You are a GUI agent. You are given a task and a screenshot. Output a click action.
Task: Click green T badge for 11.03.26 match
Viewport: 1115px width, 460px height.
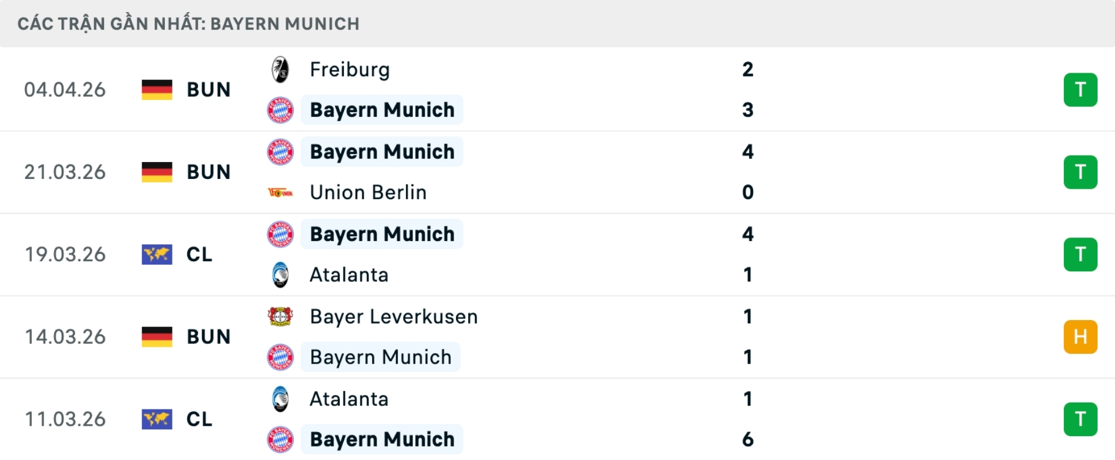pyautogui.click(x=1080, y=419)
